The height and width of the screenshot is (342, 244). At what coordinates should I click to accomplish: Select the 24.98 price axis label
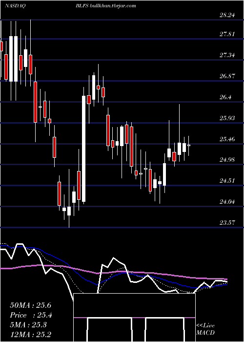click(x=227, y=160)
